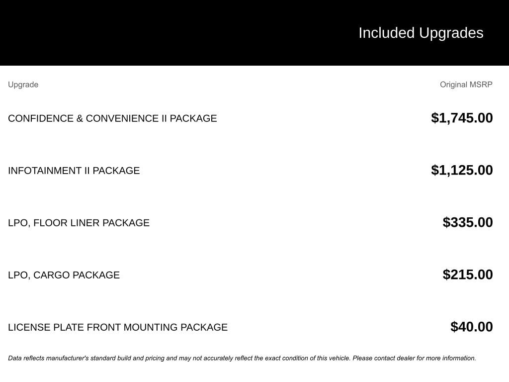This screenshot has width=509, height=382.
Task: Click "Please contact dealer for more information"
Action: (x=414, y=358)
